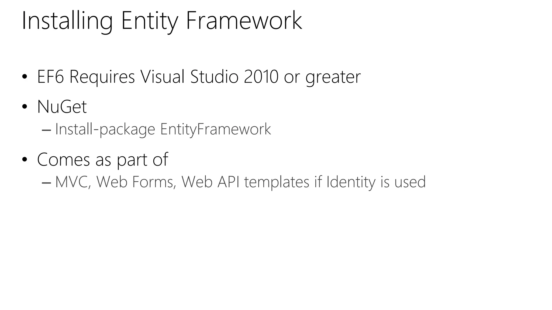Click the "Installing Entity Framework" slide title
This screenshot has height=310, width=552.
coord(162,21)
